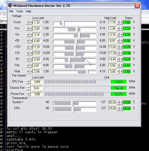Close the Winbond Hardware Doctor window
Image resolution: width=149 pixels, height=151 pixels.
tap(137, 5)
